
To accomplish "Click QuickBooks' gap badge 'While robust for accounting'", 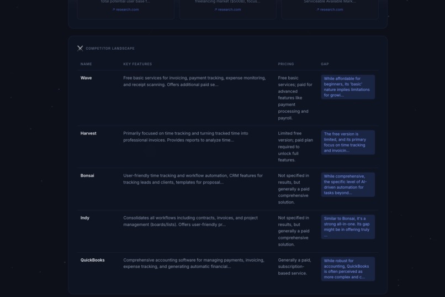I will [348, 269].
